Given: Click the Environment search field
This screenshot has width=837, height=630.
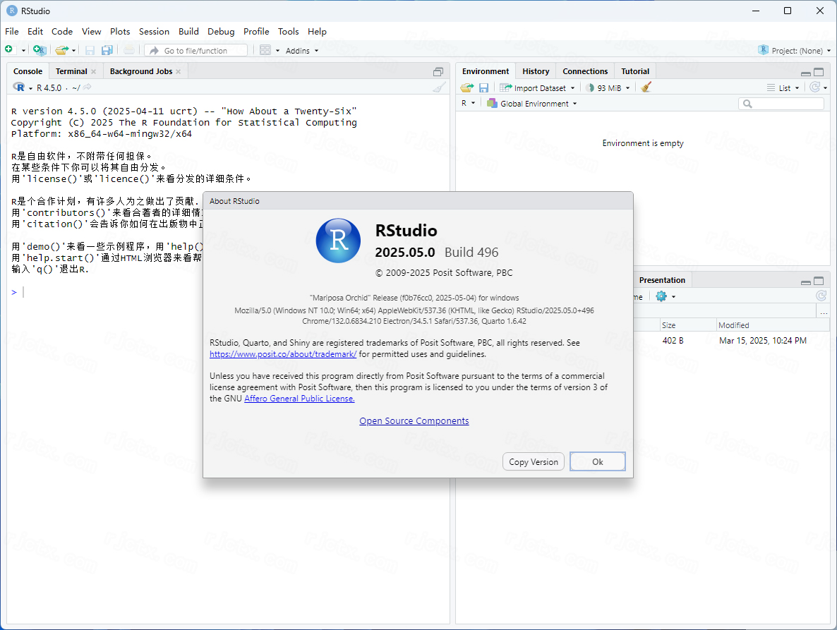Looking at the screenshot, I should click(781, 104).
